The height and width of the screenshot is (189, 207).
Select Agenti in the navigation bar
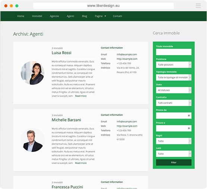(x=70, y=16)
